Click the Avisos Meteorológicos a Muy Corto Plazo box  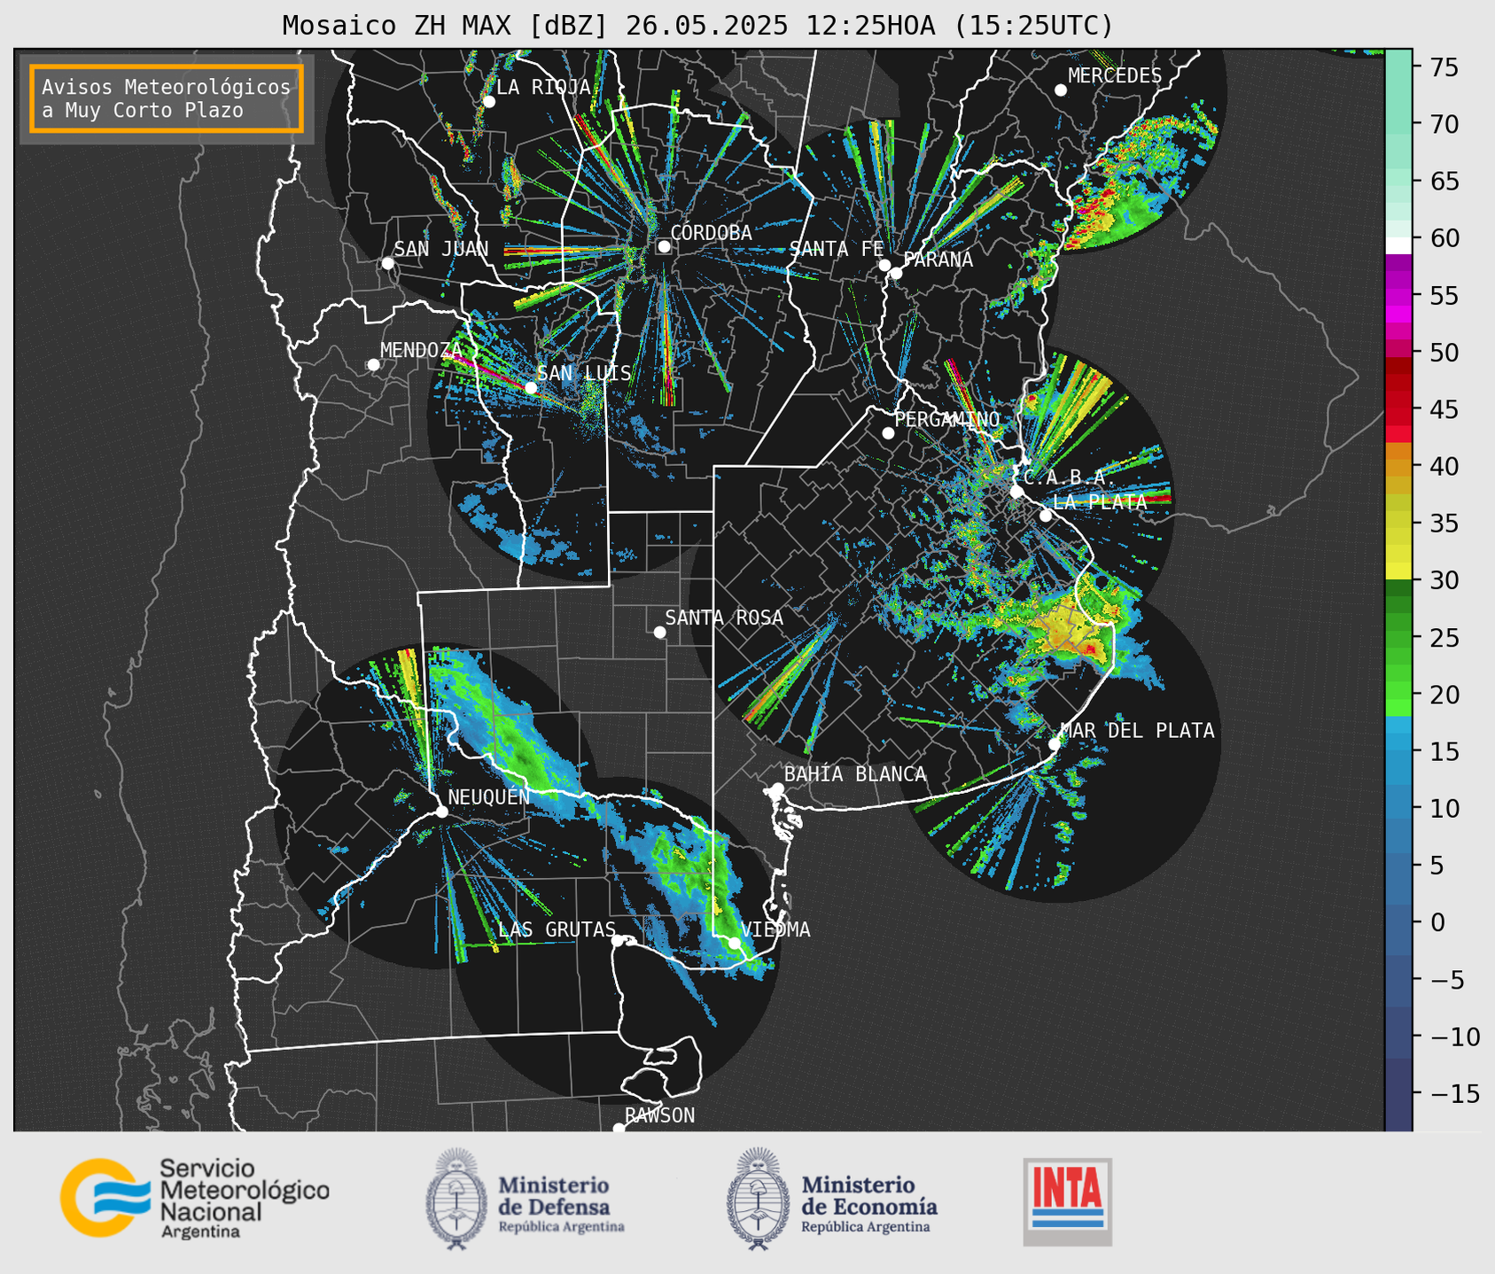click(x=167, y=98)
